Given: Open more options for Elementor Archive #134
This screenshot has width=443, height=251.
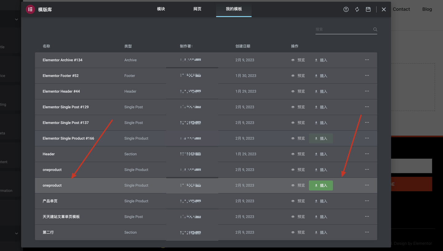Looking at the screenshot, I should click(x=367, y=60).
